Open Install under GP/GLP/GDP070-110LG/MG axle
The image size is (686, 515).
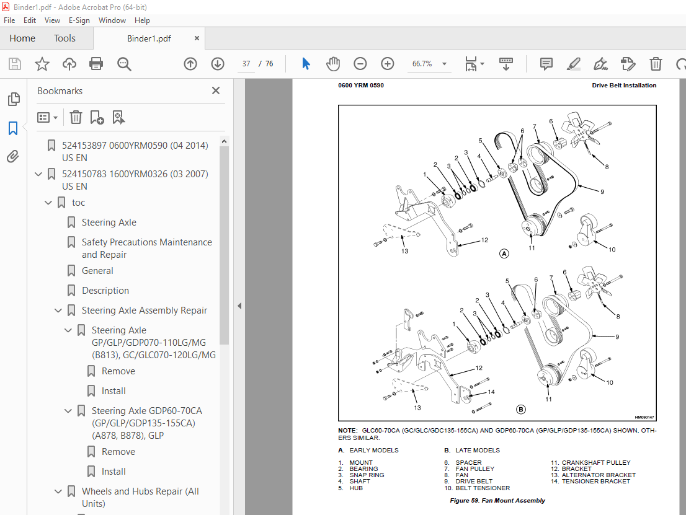[x=114, y=391]
